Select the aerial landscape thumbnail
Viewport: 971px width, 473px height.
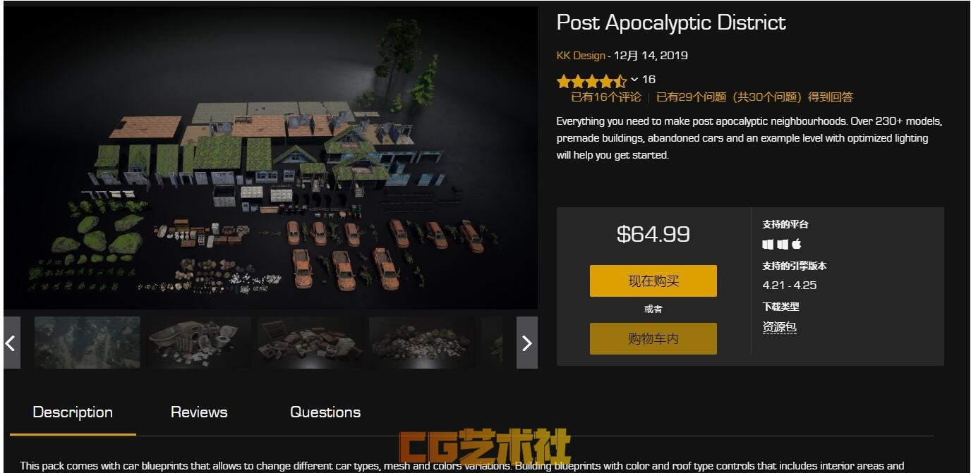click(x=88, y=343)
